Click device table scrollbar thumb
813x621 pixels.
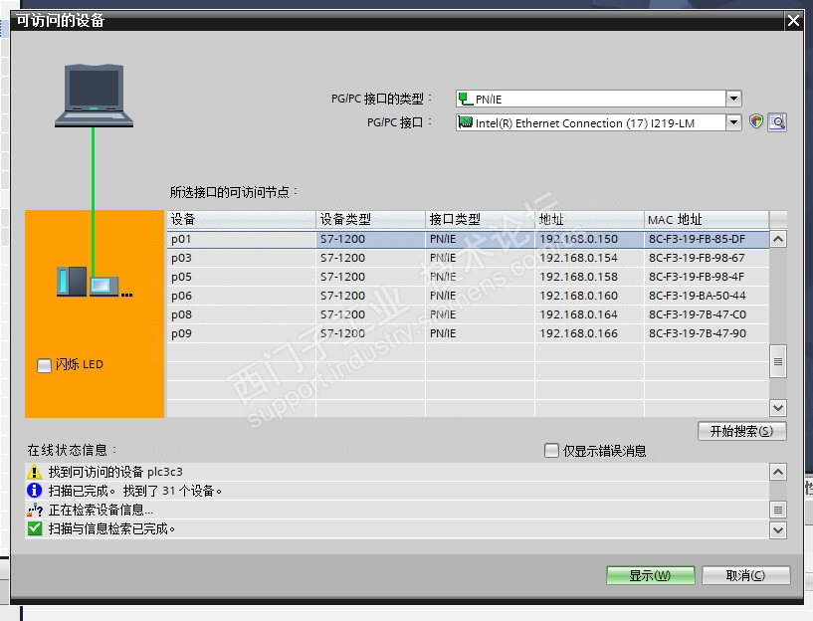point(778,361)
